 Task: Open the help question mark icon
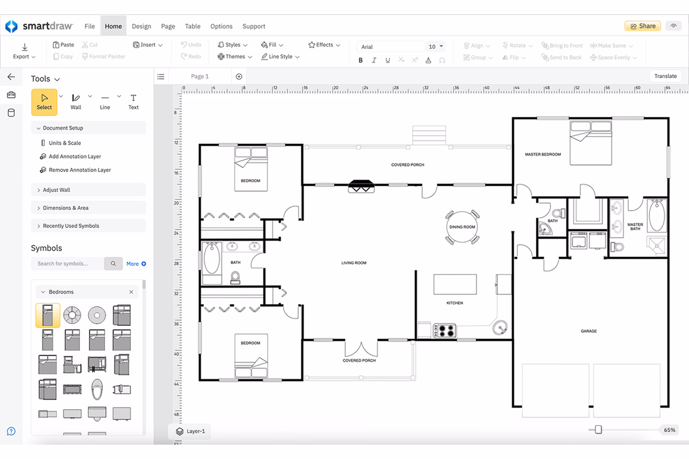click(11, 431)
